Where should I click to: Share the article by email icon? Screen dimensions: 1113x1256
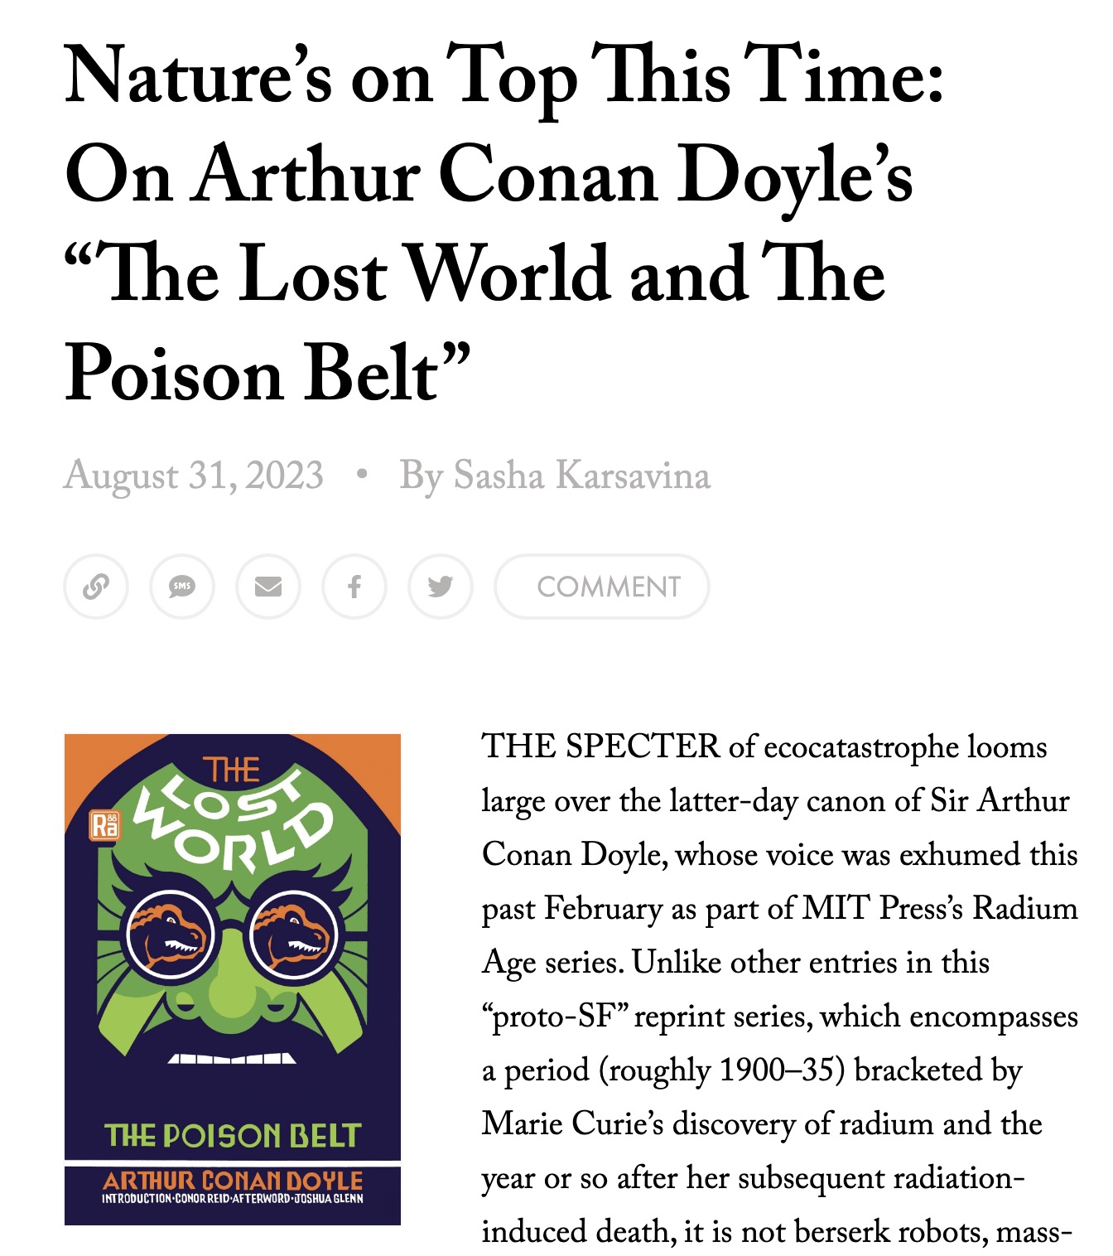[x=268, y=587]
